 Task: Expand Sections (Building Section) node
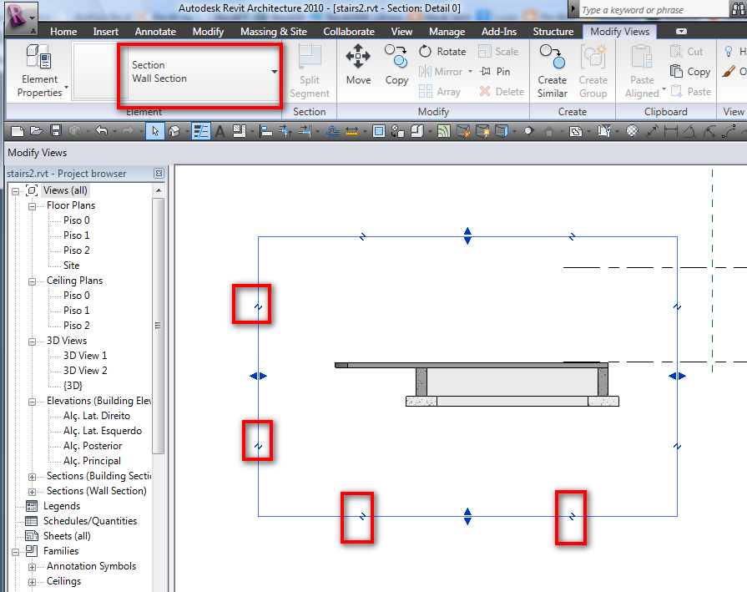click(32, 477)
